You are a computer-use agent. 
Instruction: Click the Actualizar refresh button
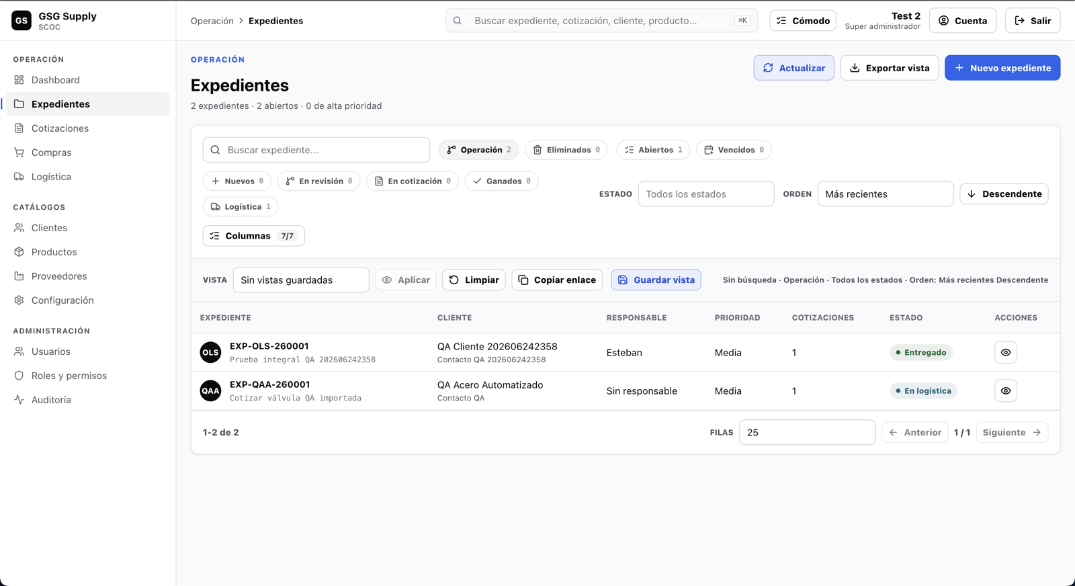pos(794,68)
